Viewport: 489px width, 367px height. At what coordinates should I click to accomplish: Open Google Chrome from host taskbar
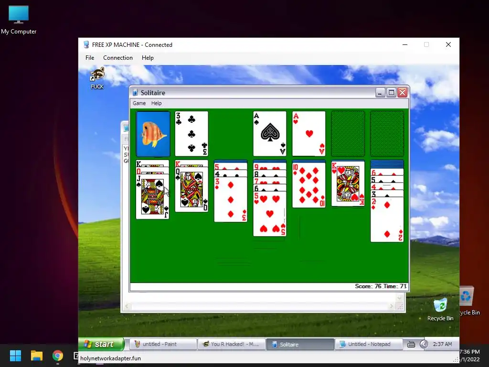pos(58,356)
